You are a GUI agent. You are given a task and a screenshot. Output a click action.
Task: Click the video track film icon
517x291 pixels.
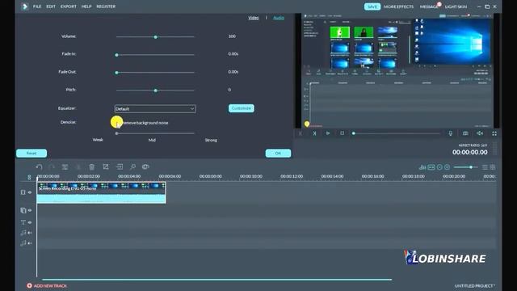[x=23, y=192]
